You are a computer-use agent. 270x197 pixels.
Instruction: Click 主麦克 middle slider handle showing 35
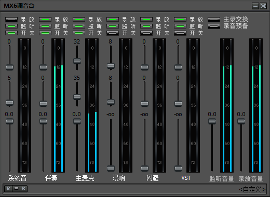pyautogui.click(x=77, y=97)
